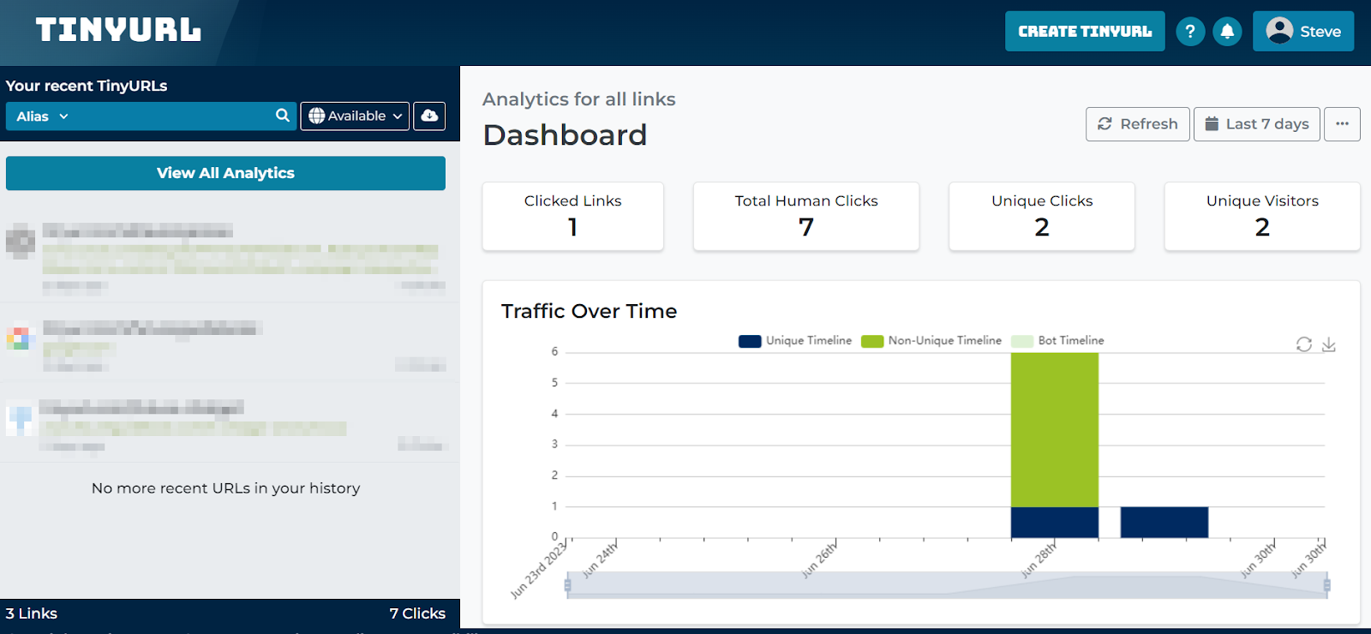Screen dimensions: 1371x634
Task: Refresh the dashboard analytics
Action: [x=1137, y=124]
